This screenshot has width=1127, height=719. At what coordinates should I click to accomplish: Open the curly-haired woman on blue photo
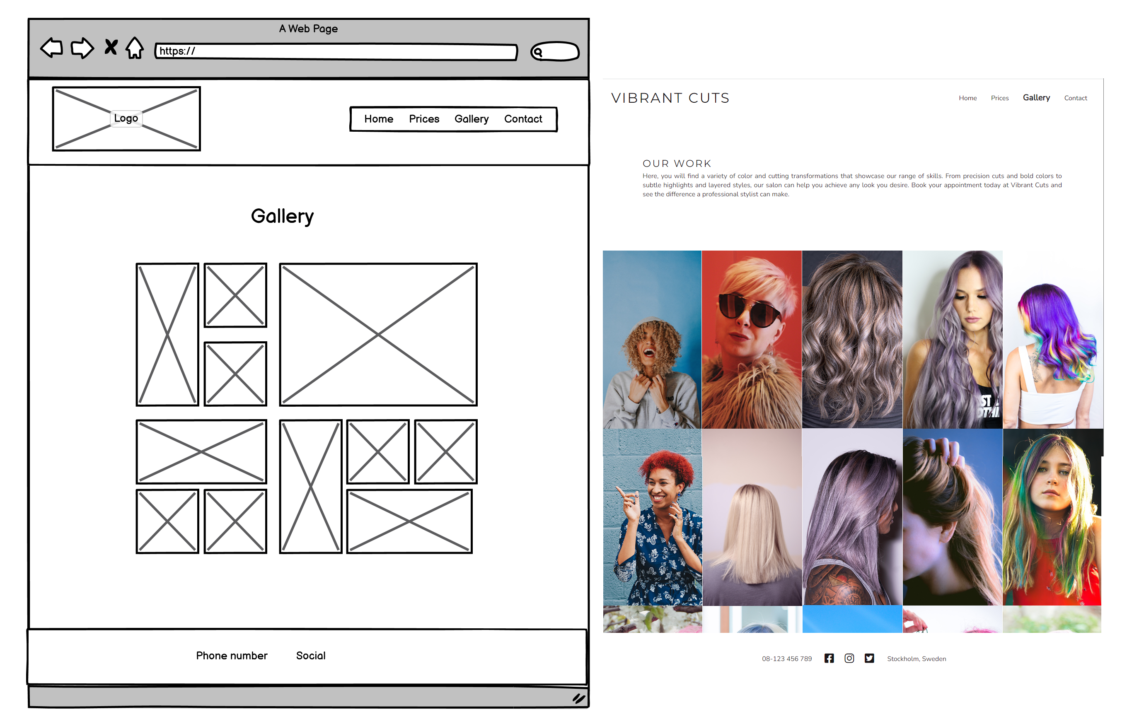(651, 340)
